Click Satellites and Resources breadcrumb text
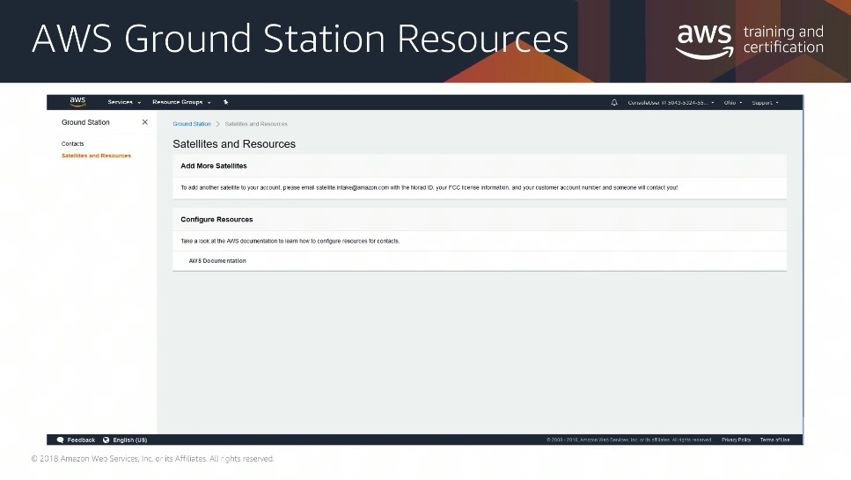 (256, 124)
